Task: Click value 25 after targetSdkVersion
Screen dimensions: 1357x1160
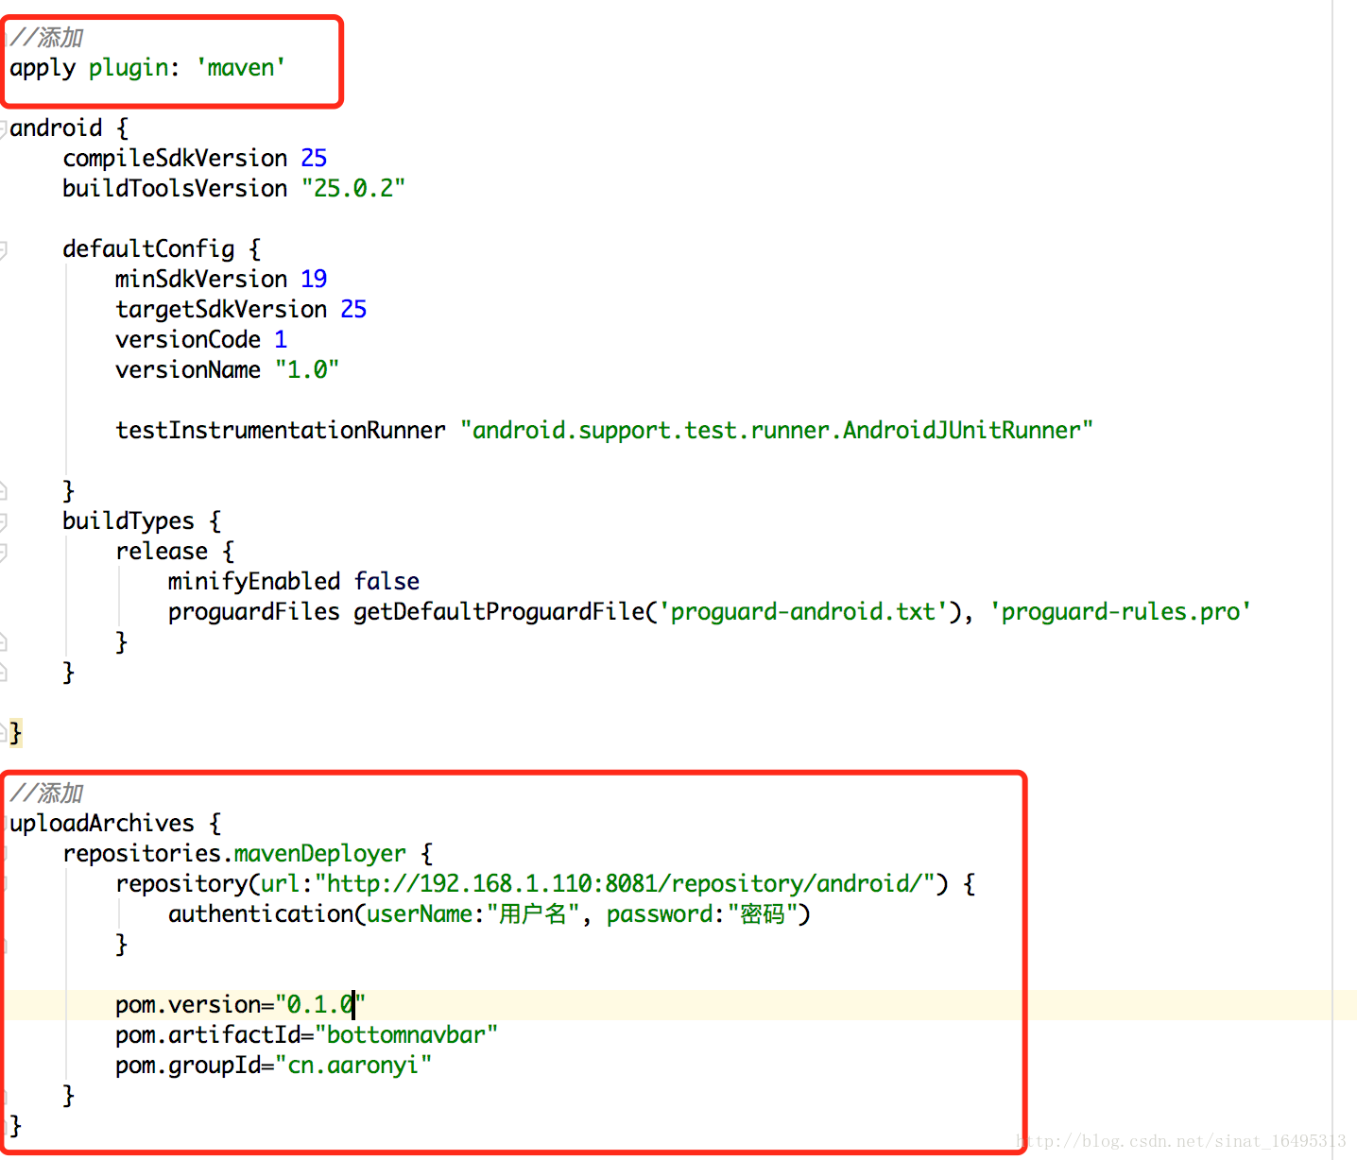Action: pyautogui.click(x=353, y=309)
